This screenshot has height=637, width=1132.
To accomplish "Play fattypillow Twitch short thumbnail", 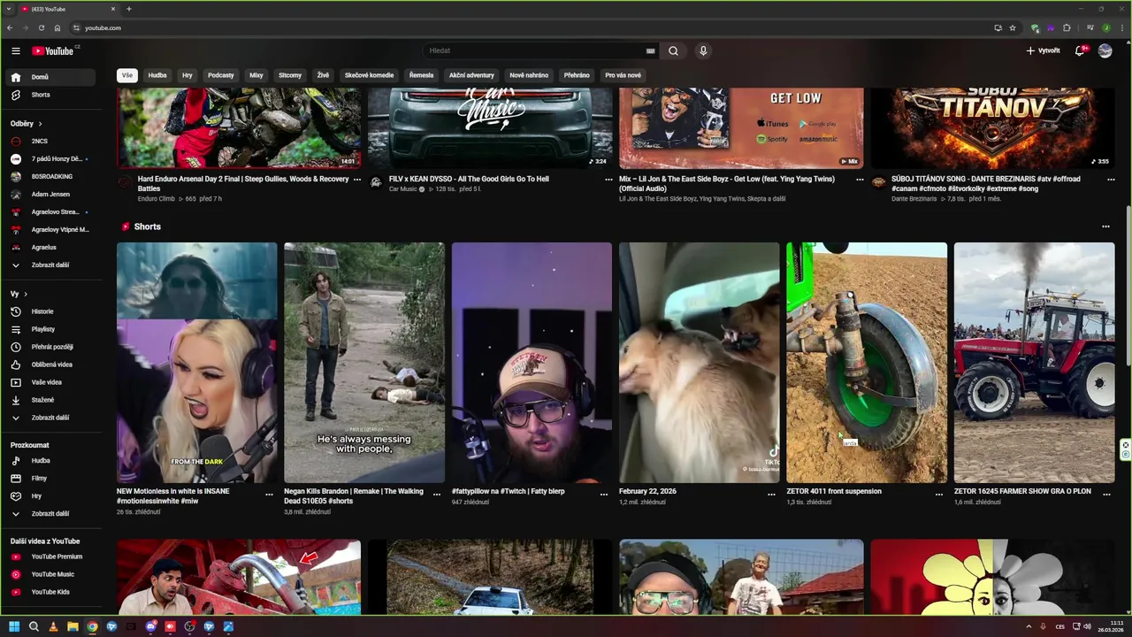I will [532, 363].
